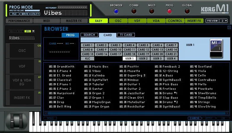Switch to the PERFORMANCE tab
The width and height of the screenshot is (232, 133).
[19, 21]
